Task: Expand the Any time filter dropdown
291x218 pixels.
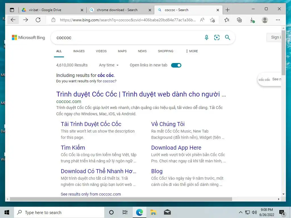Action: pyautogui.click(x=109, y=65)
